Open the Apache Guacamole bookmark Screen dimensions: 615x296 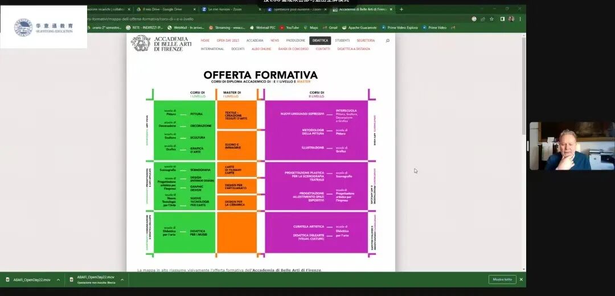tap(359, 28)
